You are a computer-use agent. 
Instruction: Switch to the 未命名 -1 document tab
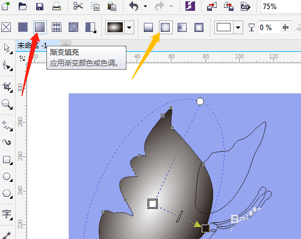(x=32, y=46)
